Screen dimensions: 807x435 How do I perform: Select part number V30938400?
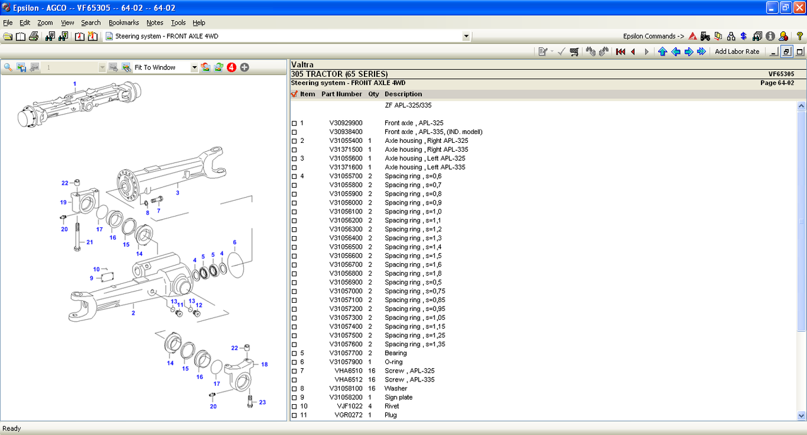pyautogui.click(x=345, y=132)
